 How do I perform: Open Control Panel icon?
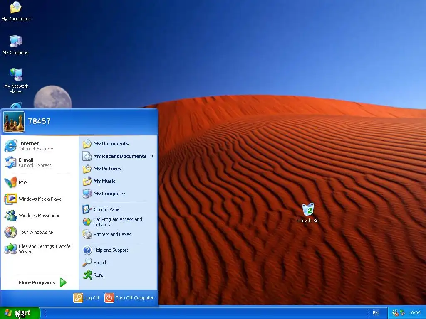coord(87,209)
